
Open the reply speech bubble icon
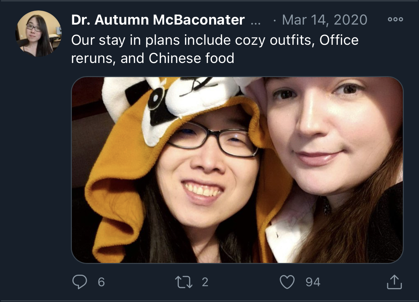(x=80, y=282)
